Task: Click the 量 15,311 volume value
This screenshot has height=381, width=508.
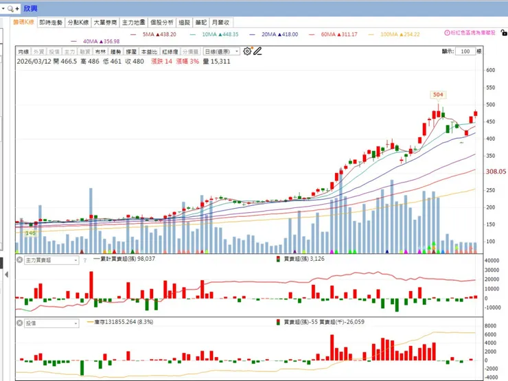Action: pyautogui.click(x=216, y=62)
